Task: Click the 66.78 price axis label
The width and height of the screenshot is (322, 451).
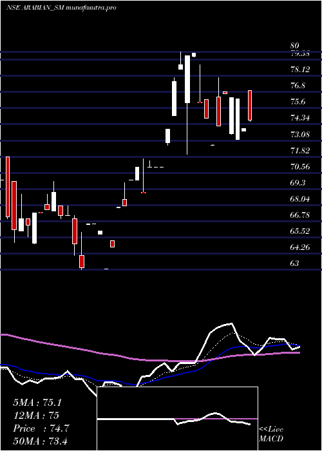Action: (300, 215)
